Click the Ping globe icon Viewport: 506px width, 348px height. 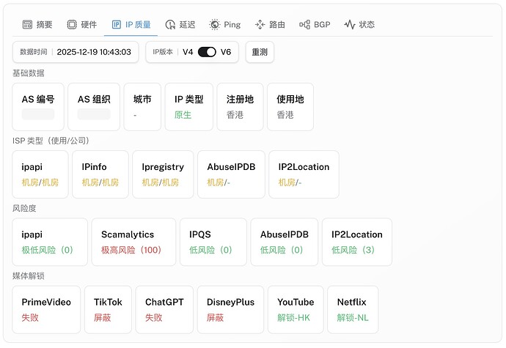click(x=214, y=24)
